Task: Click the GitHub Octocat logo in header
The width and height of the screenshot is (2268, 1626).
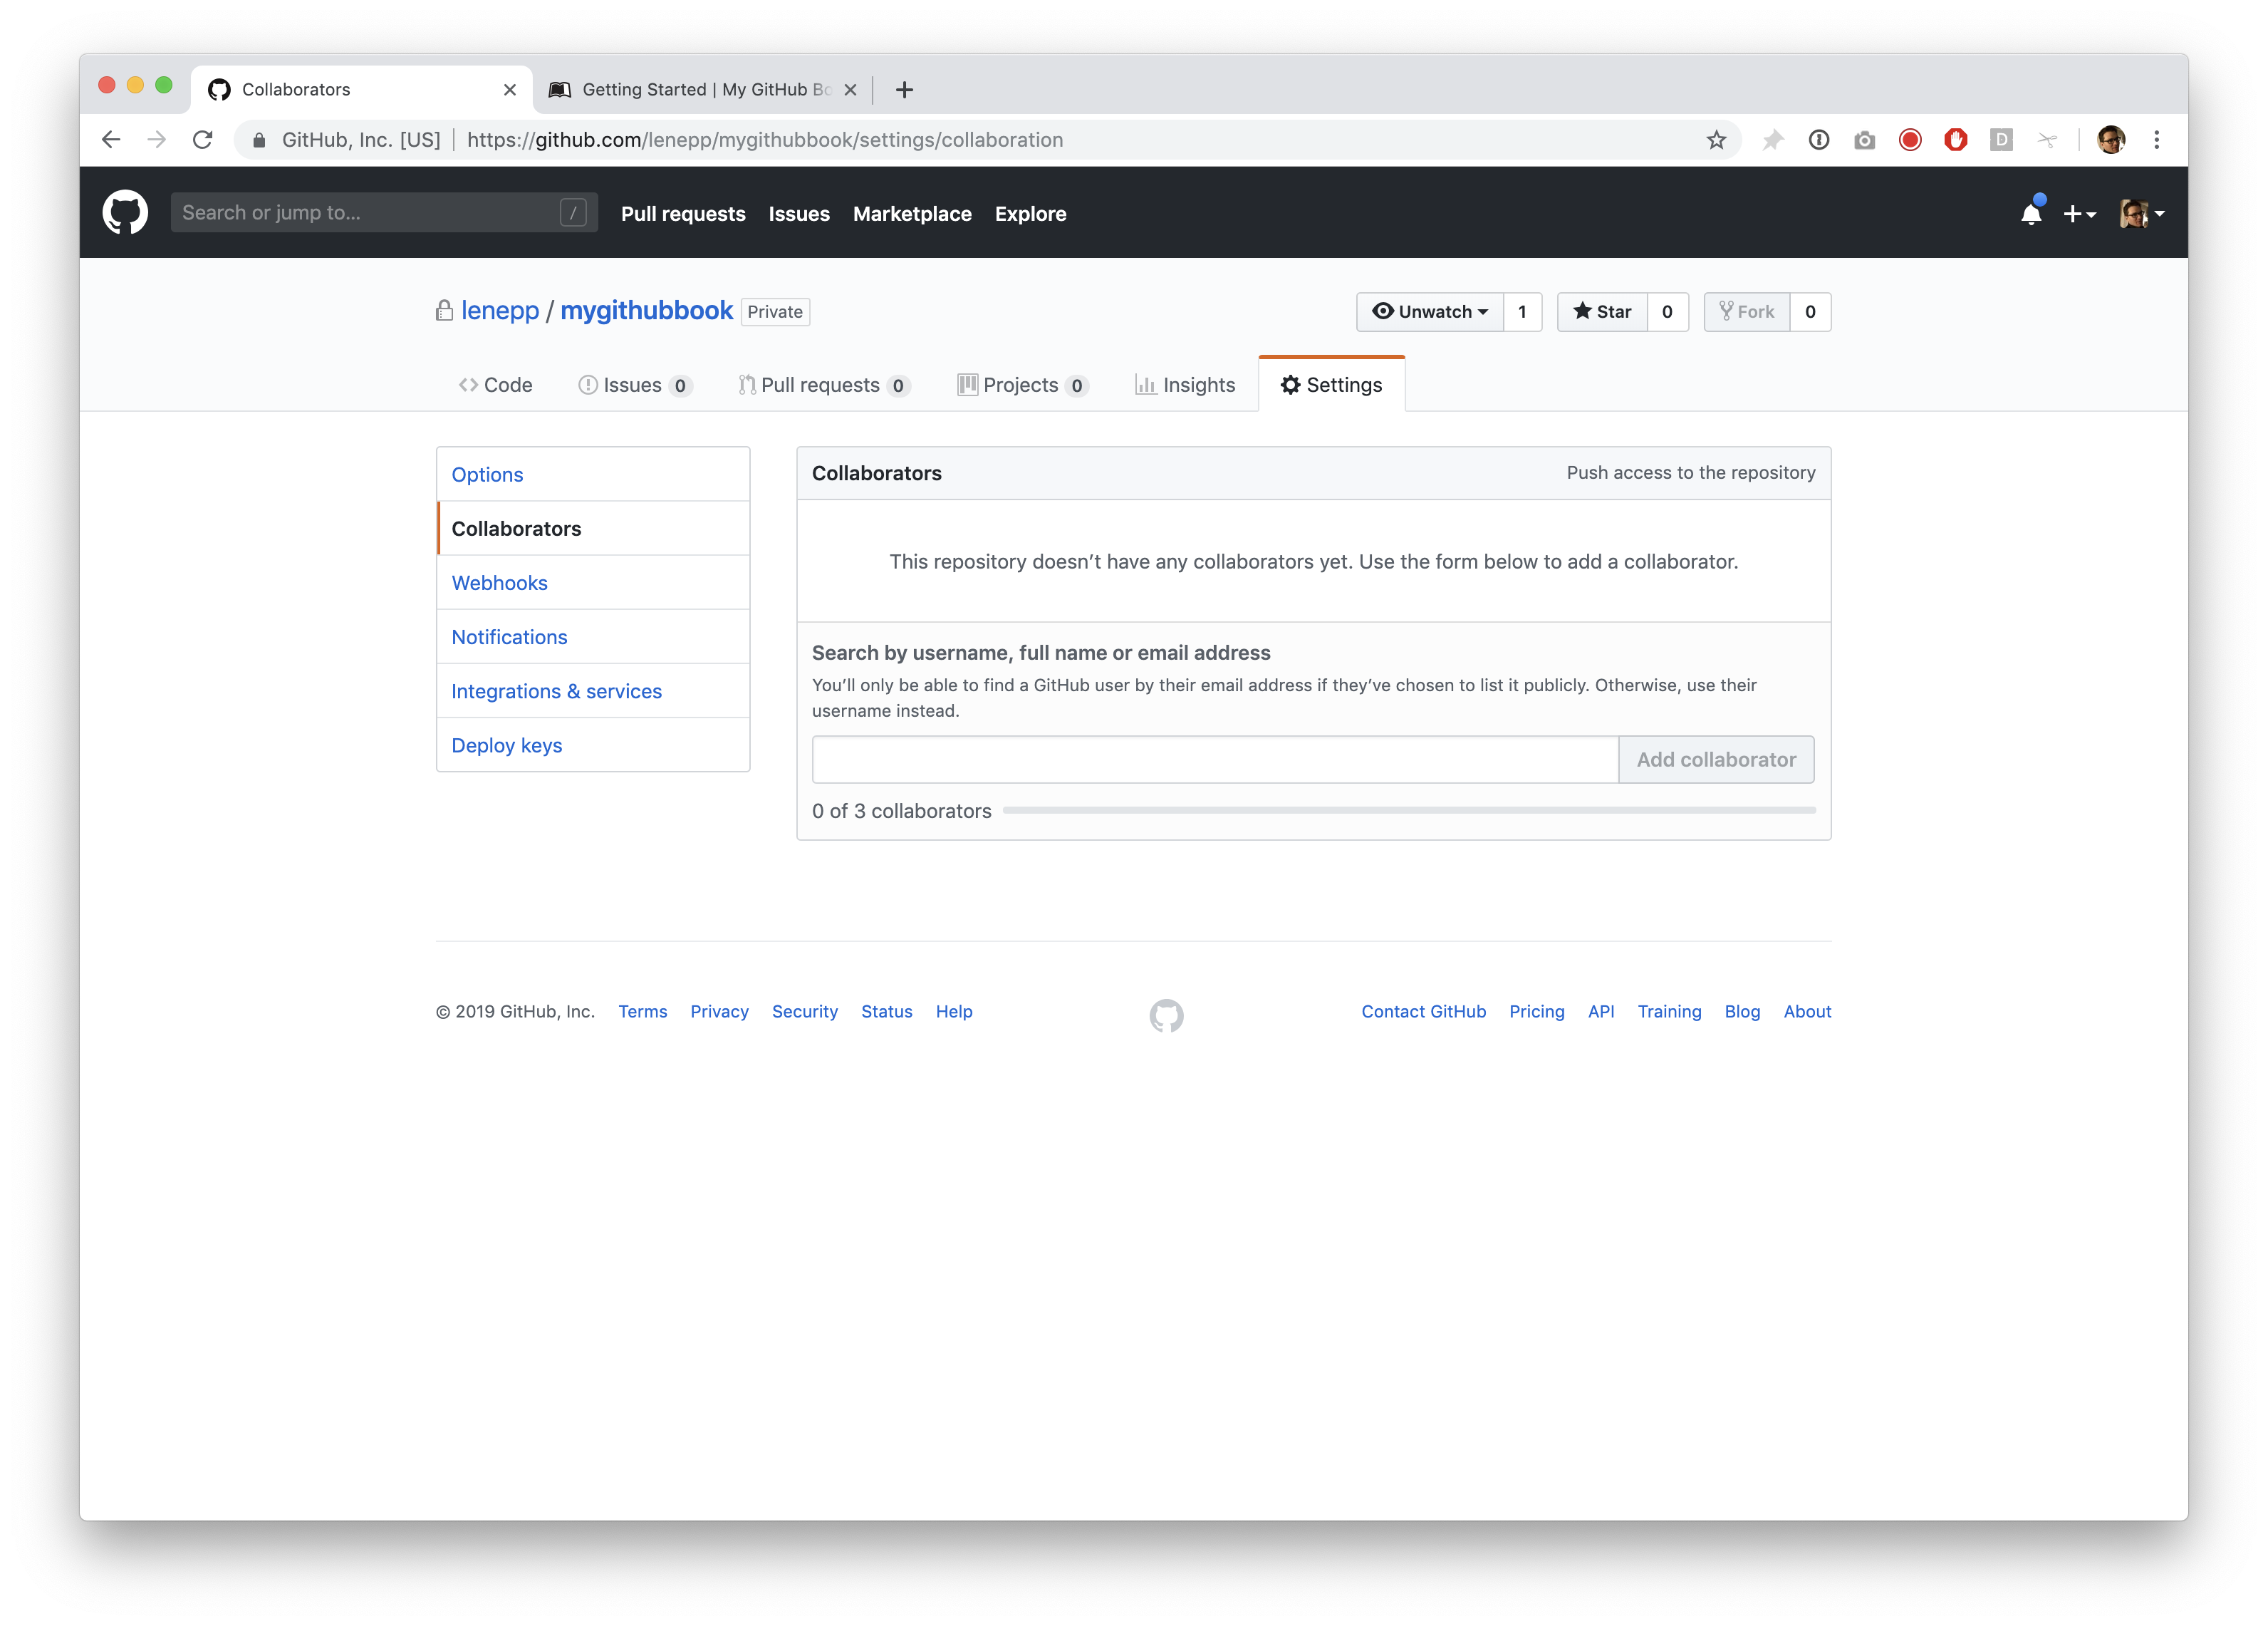Action: point(125,213)
